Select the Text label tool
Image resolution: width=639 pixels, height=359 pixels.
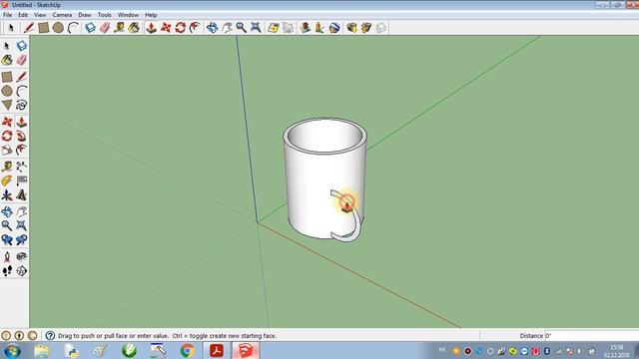[x=22, y=180]
